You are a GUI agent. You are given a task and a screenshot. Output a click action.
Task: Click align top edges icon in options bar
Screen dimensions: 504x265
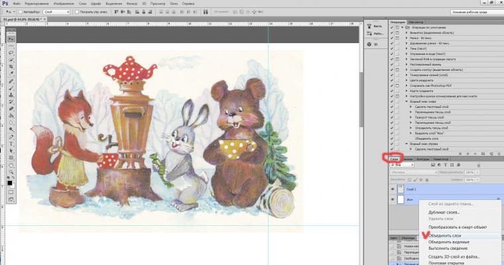[116, 12]
